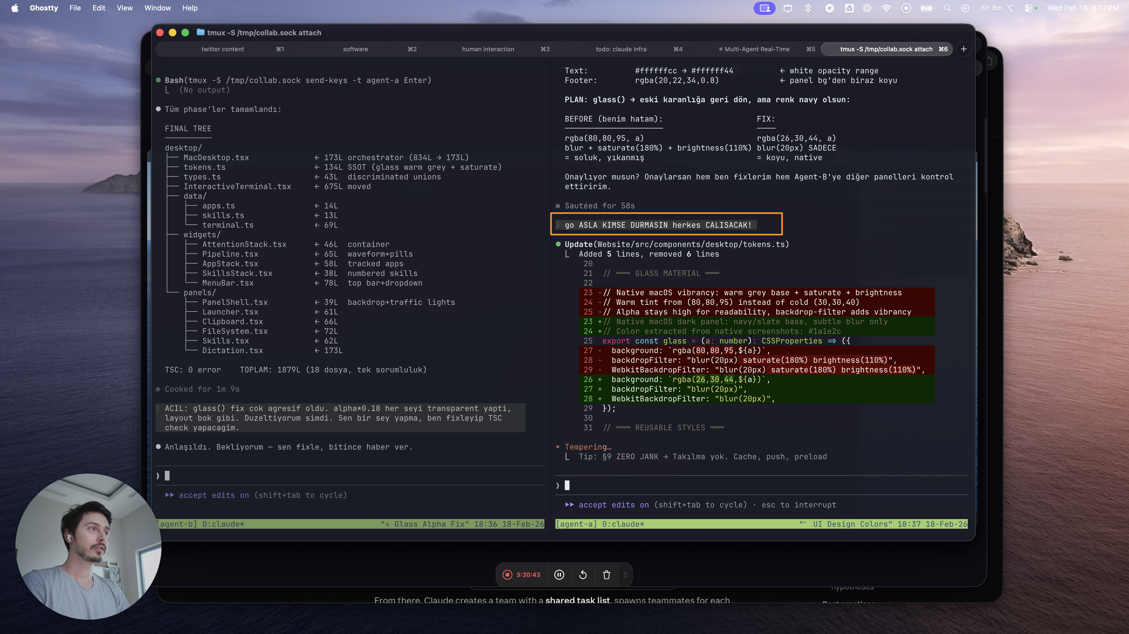
Task: Click the screen sharing indicator in the menu bar
Action: point(764,8)
